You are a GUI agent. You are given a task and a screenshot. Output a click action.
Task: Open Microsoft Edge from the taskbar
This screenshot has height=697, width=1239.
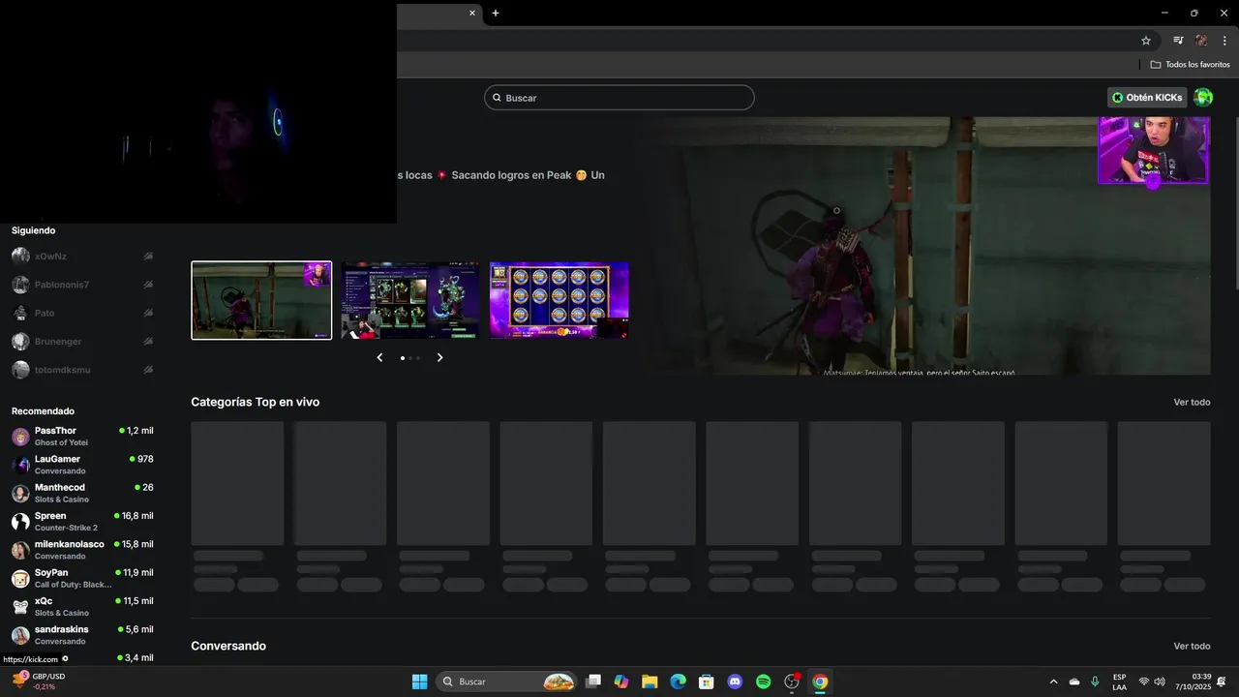(x=679, y=682)
